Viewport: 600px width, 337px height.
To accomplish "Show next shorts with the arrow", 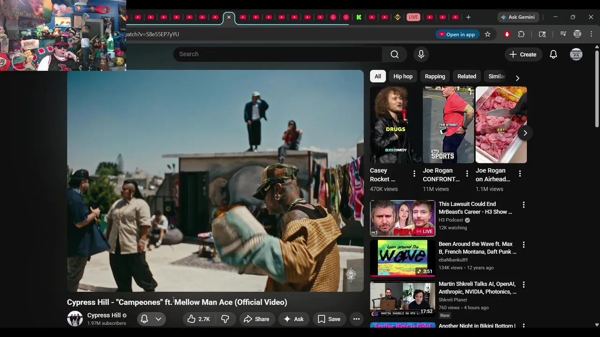I will (x=525, y=133).
